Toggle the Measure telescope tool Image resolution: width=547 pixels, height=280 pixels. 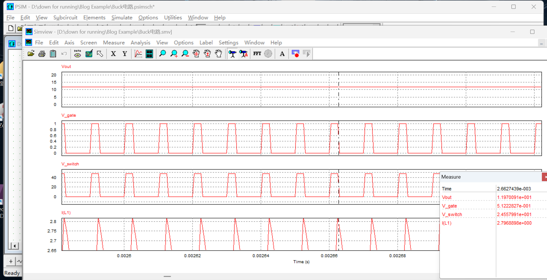[232, 54]
